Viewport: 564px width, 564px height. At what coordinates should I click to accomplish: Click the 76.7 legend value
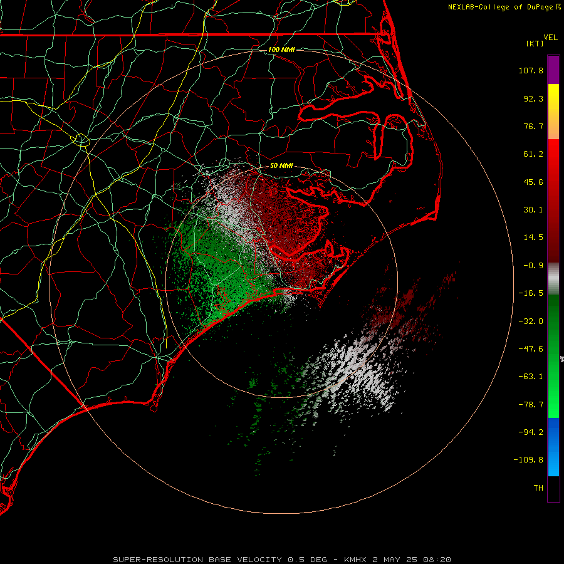coord(533,126)
